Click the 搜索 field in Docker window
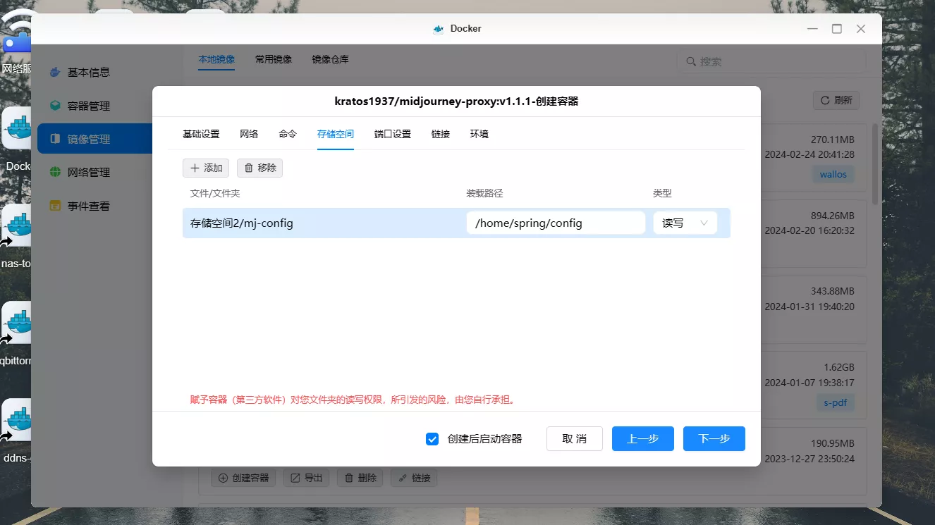The height and width of the screenshot is (525, 935). pos(771,61)
